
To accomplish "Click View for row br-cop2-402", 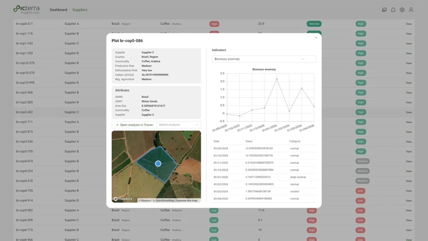I will [x=408, y=112].
